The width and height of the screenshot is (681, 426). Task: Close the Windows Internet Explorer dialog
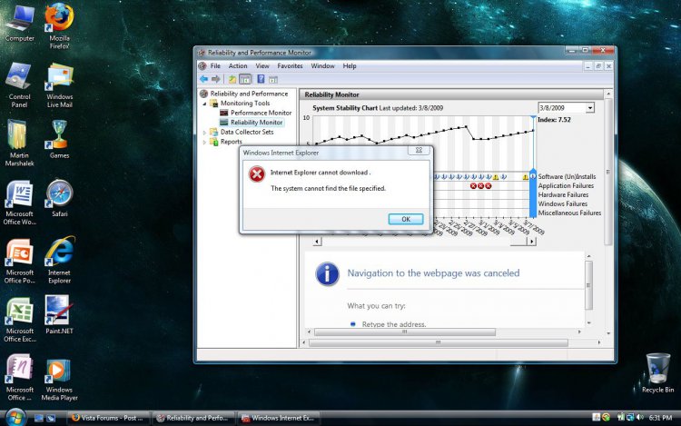(x=419, y=150)
